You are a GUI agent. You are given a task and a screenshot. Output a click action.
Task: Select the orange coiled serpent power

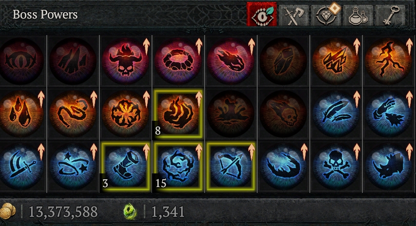[73, 114]
